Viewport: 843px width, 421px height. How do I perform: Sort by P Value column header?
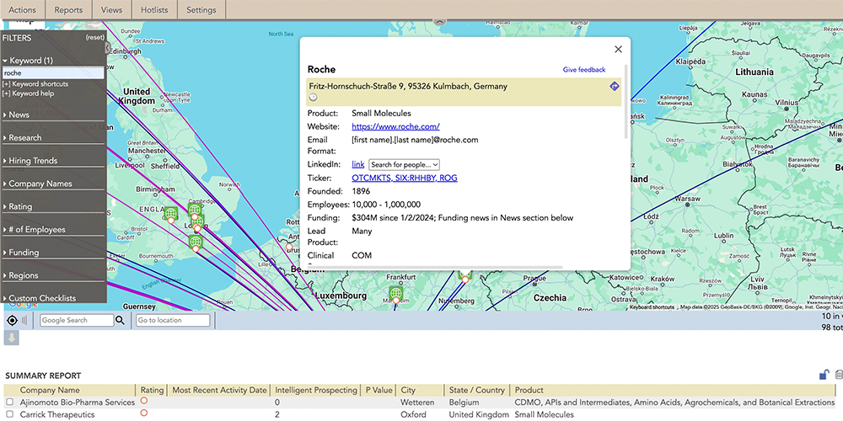pos(378,391)
